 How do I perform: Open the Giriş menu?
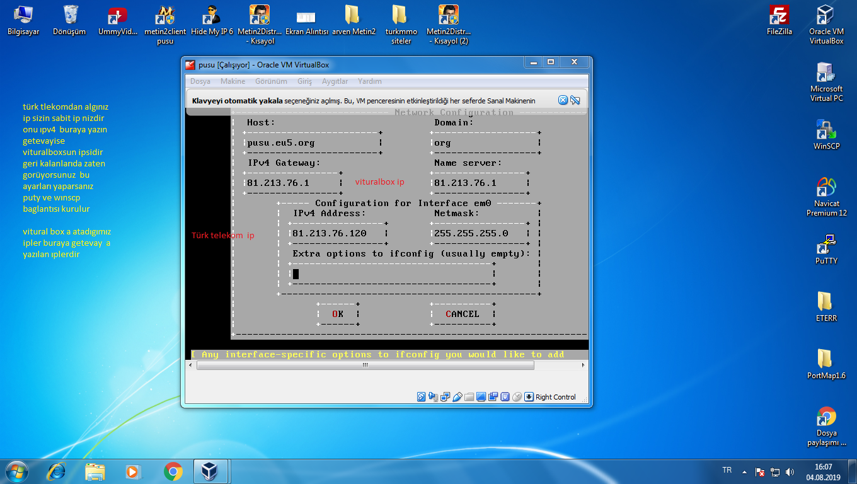pyautogui.click(x=305, y=81)
